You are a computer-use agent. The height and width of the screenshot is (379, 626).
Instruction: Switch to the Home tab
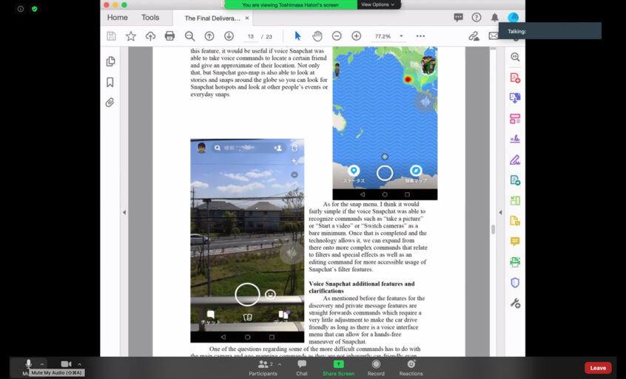pos(118,18)
